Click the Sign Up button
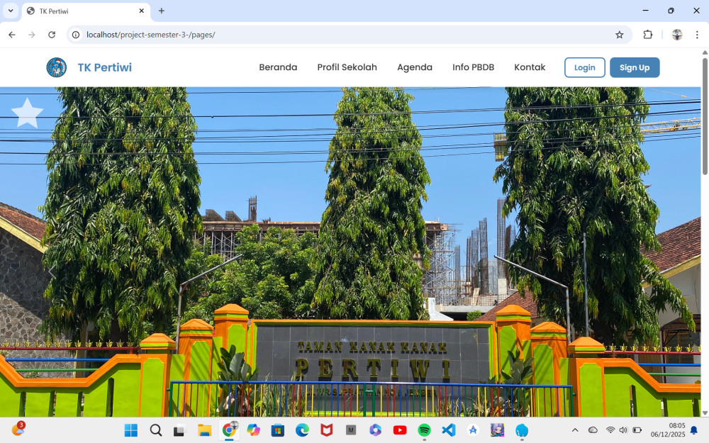Viewport: 709px width, 443px height. (x=634, y=67)
